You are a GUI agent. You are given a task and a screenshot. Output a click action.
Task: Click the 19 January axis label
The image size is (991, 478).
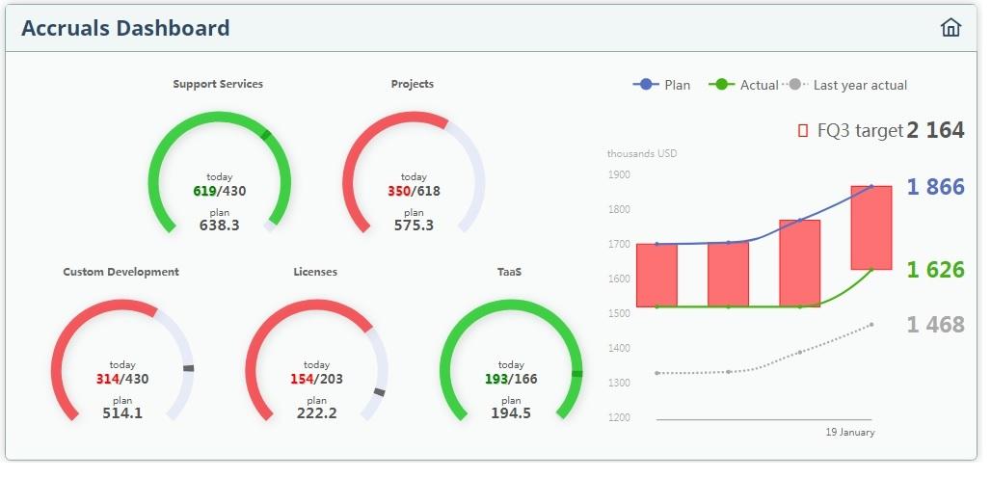click(x=850, y=433)
